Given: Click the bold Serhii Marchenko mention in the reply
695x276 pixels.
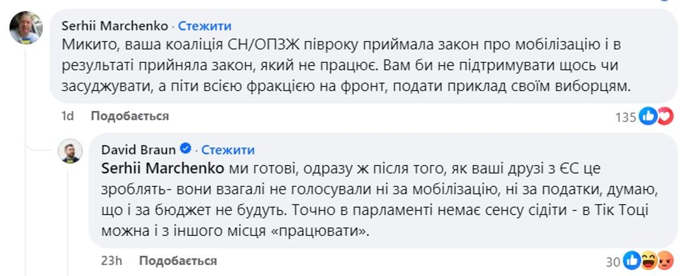Looking at the screenshot, I should coord(162,169).
